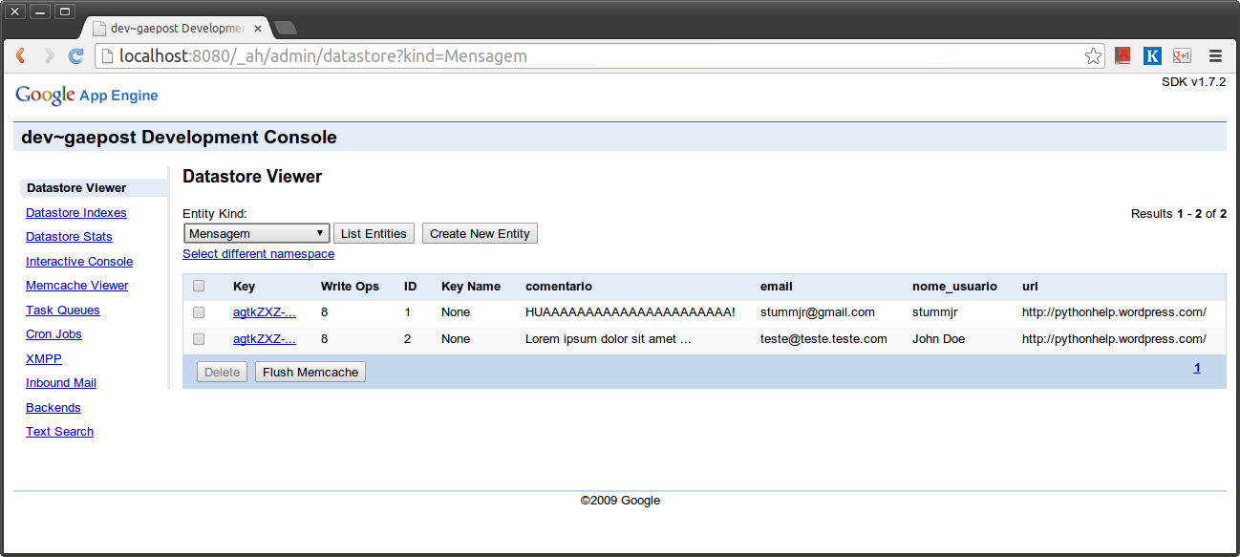
Task: Click the red dictionary extension icon
Action: click(x=1122, y=56)
